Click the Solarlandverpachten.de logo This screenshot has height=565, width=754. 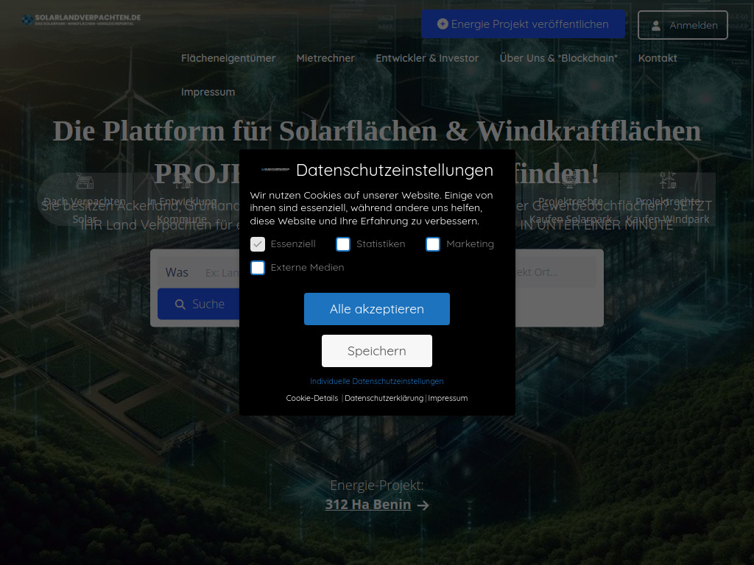click(81, 19)
